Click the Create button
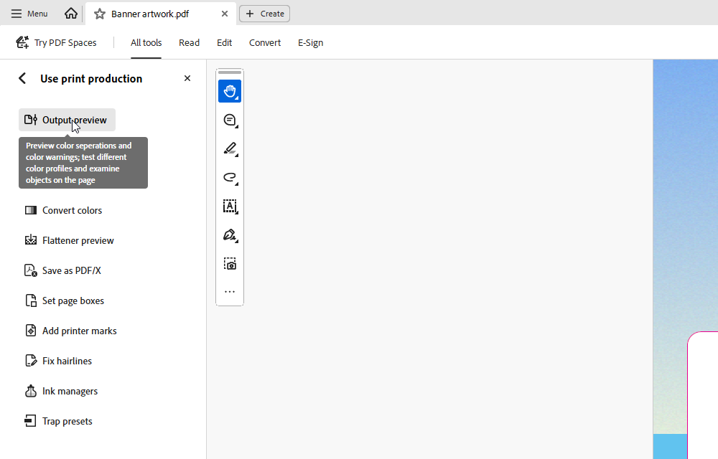This screenshot has width=718, height=459. 265,14
